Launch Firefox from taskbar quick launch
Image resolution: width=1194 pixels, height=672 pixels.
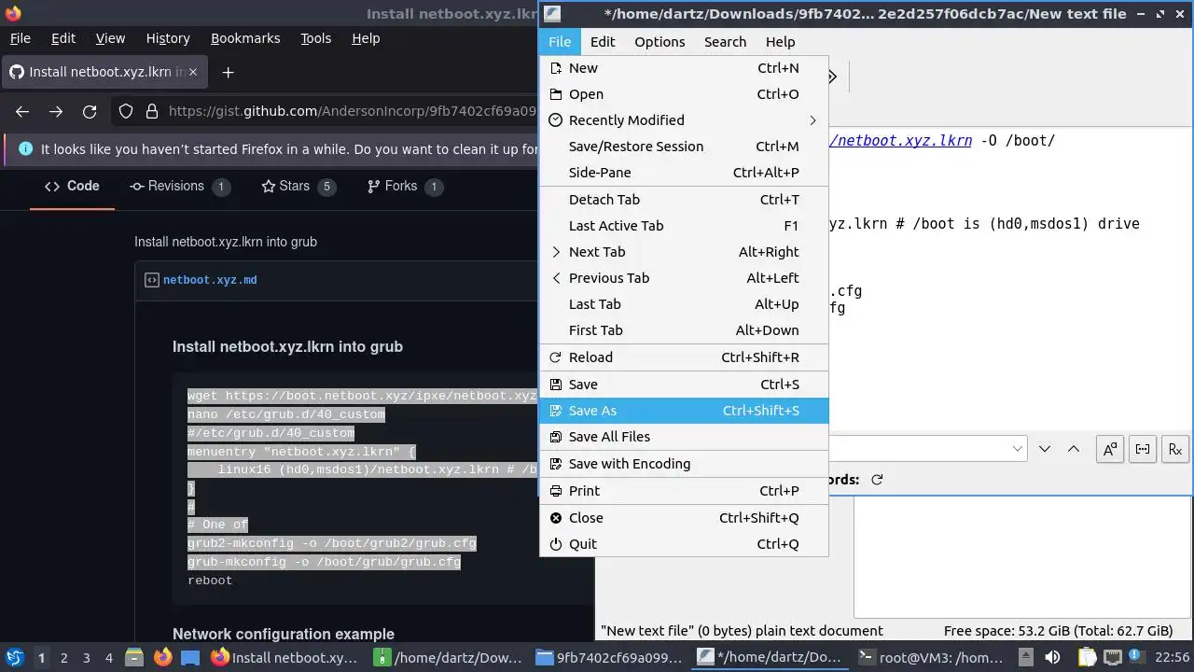[x=162, y=657]
